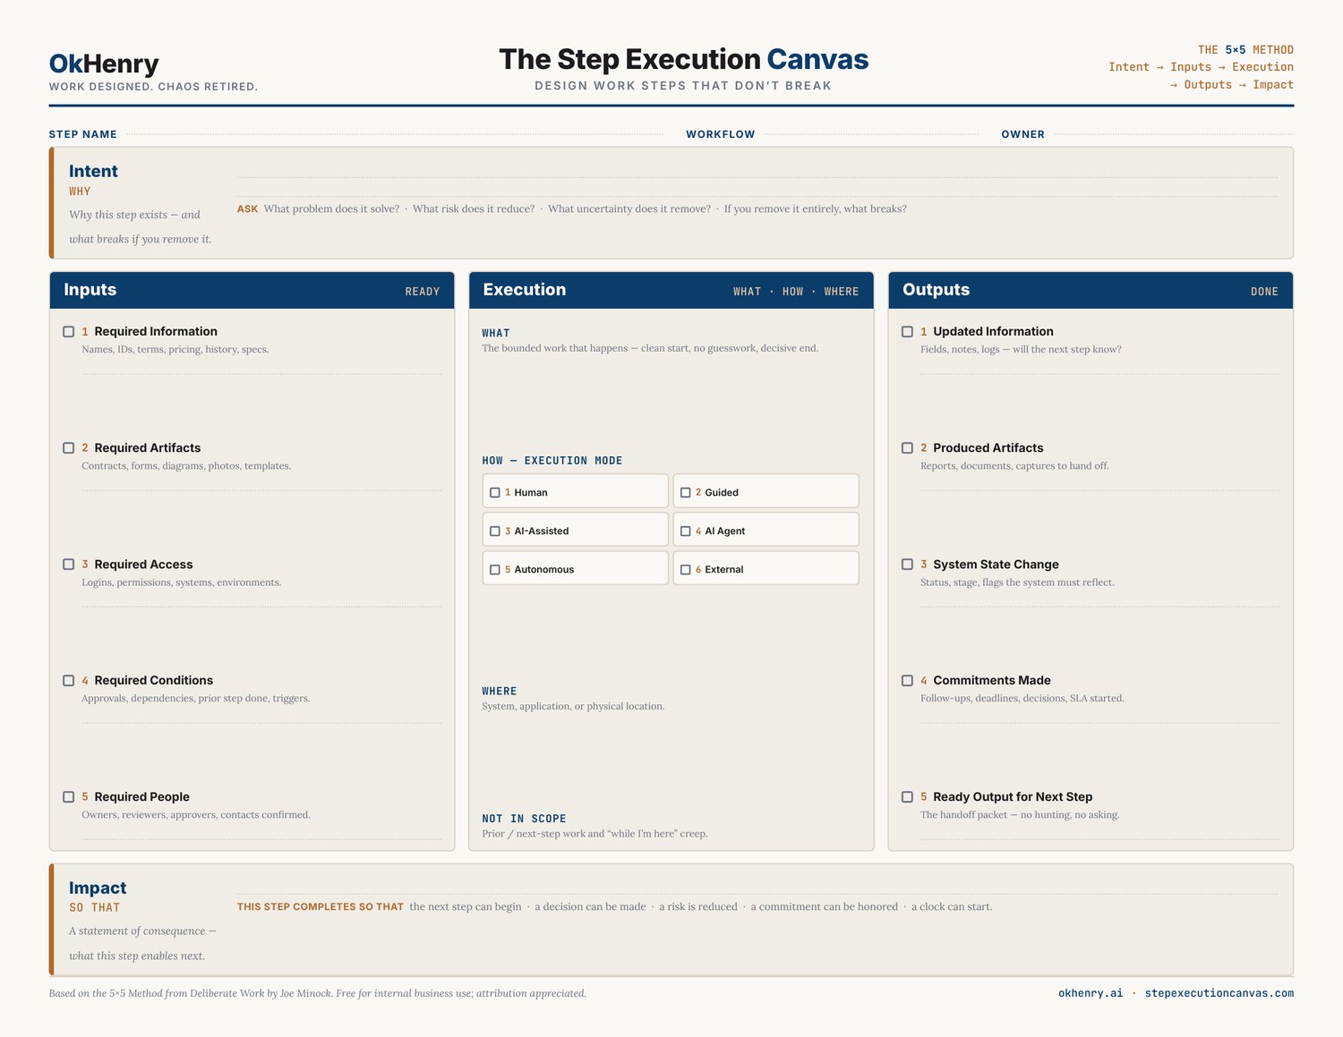1343x1037 pixels.
Task: Tick the Required Conditions checkbox
Action: pos(69,681)
